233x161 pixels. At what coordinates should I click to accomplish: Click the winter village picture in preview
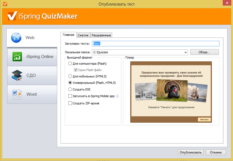coord(146,91)
